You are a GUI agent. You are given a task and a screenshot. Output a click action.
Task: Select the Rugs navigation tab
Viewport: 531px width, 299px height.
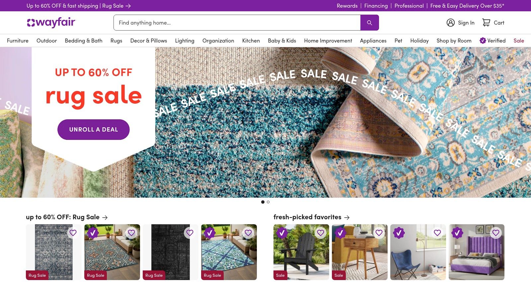coord(116,41)
